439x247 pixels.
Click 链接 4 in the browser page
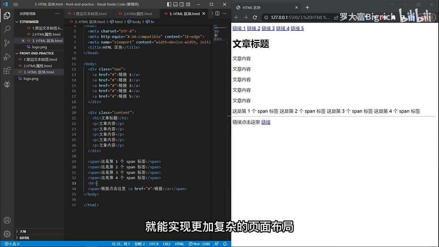click(x=282, y=28)
